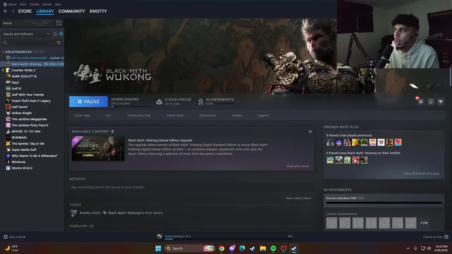The height and width of the screenshot is (254, 452).
Task: Collapse the Uncategorized collection
Action: click(x=3, y=52)
